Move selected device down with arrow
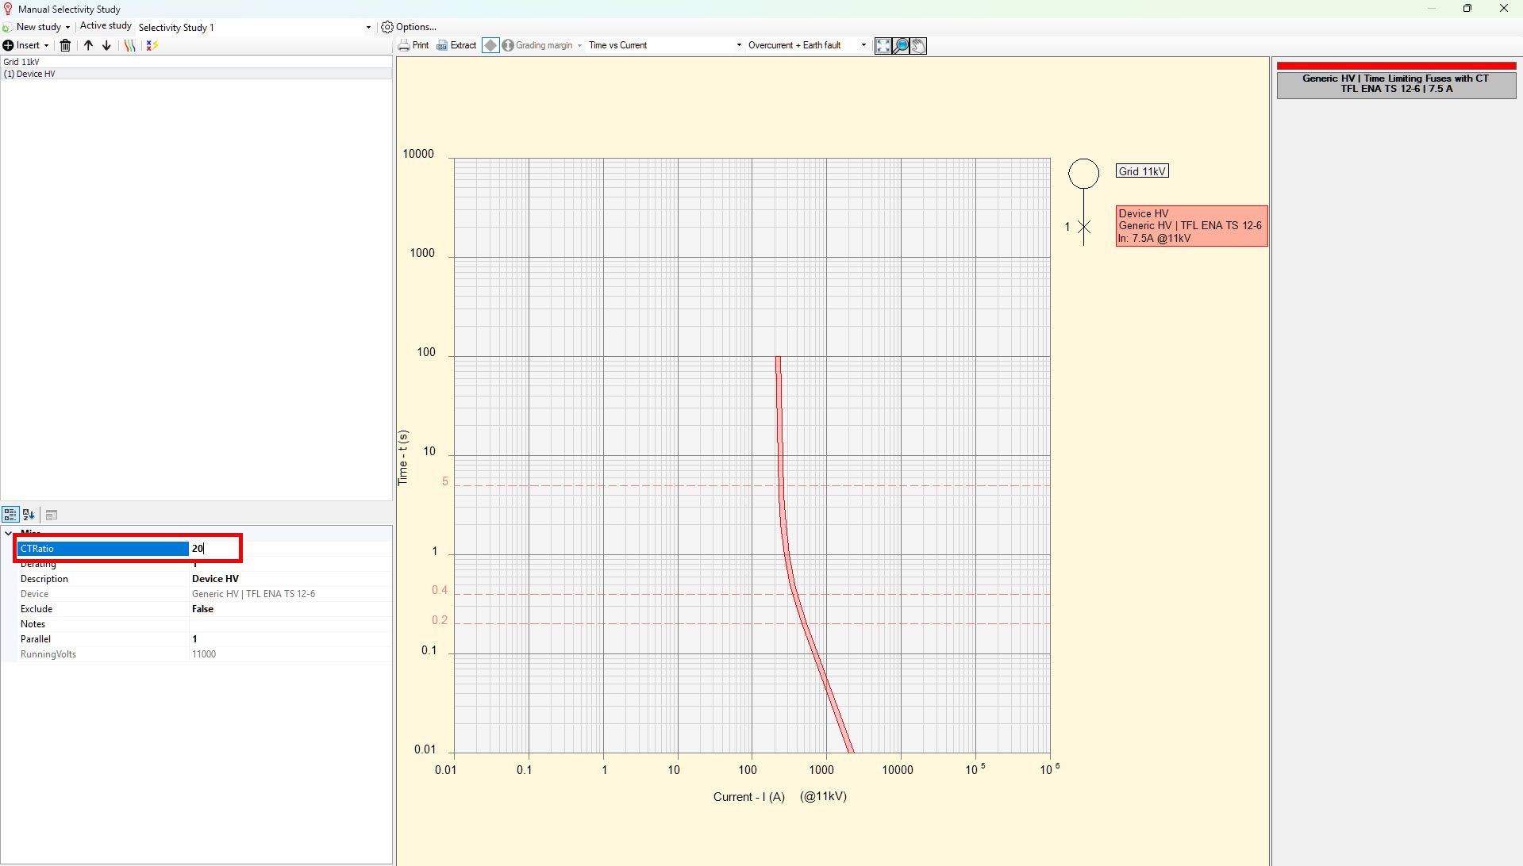 [x=106, y=45]
